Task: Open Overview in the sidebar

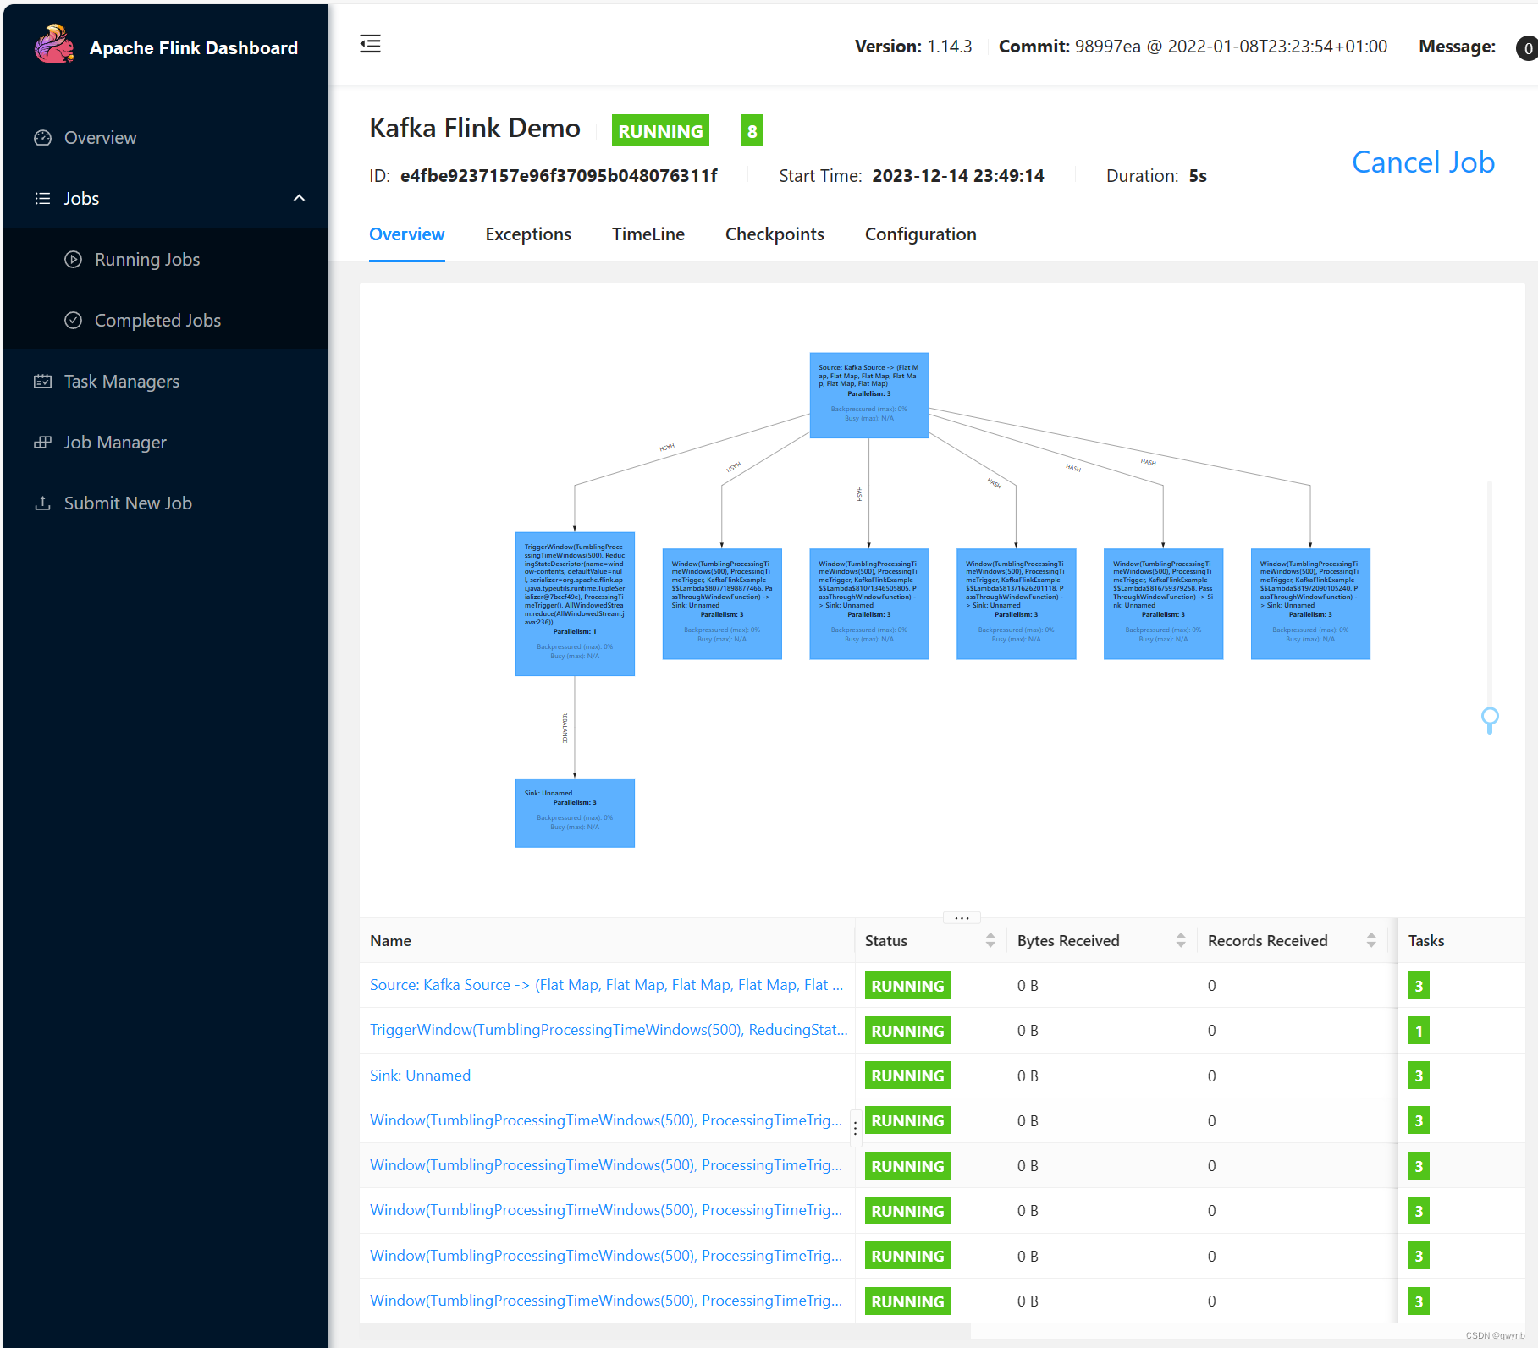Action: coord(166,138)
